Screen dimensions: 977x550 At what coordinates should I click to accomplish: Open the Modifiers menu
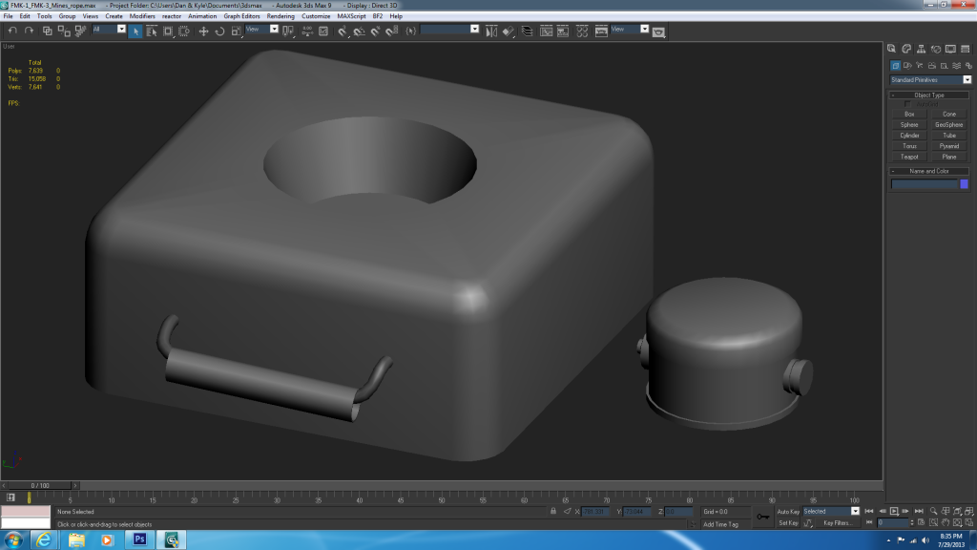point(142,16)
